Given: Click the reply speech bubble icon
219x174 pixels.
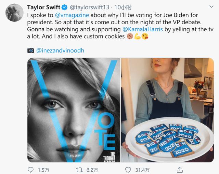Looking at the screenshot, I should click(30, 170).
